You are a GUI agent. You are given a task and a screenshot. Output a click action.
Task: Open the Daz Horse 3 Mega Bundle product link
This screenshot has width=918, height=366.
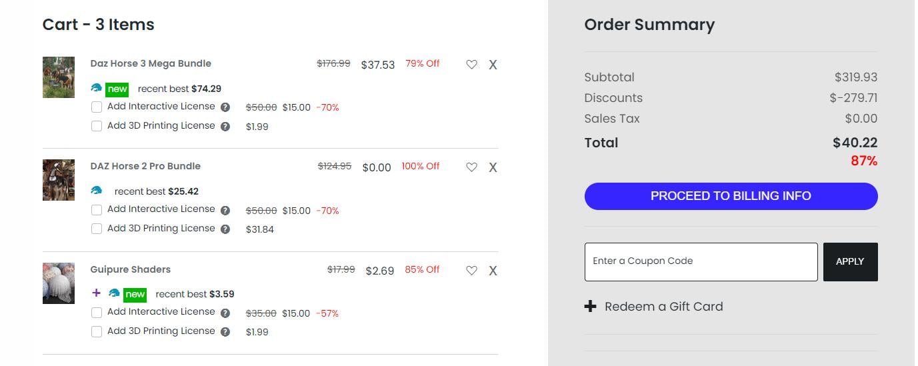(x=151, y=64)
